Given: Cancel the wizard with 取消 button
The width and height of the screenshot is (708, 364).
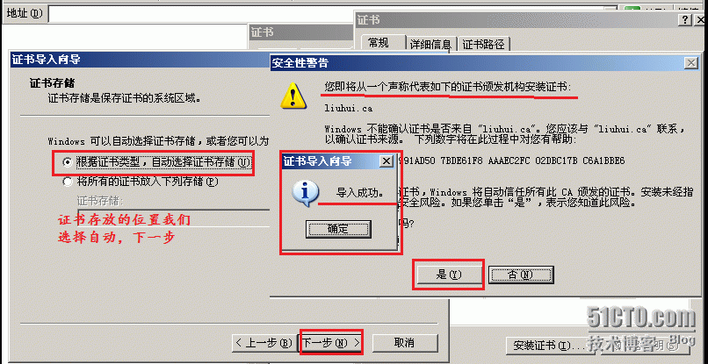Looking at the screenshot, I should pyautogui.click(x=405, y=343).
